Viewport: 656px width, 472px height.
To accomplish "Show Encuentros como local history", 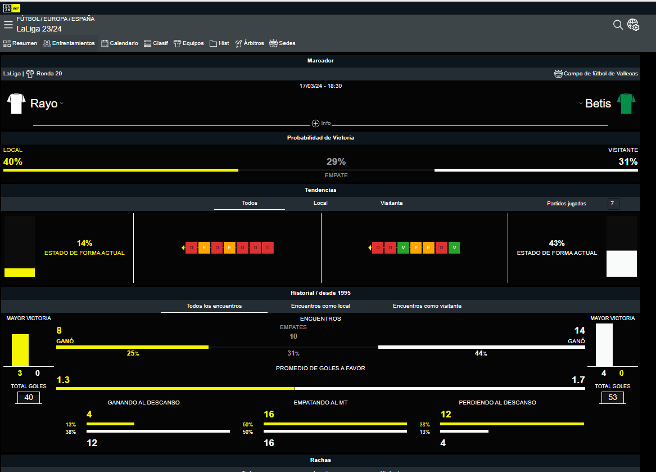I will tap(320, 306).
